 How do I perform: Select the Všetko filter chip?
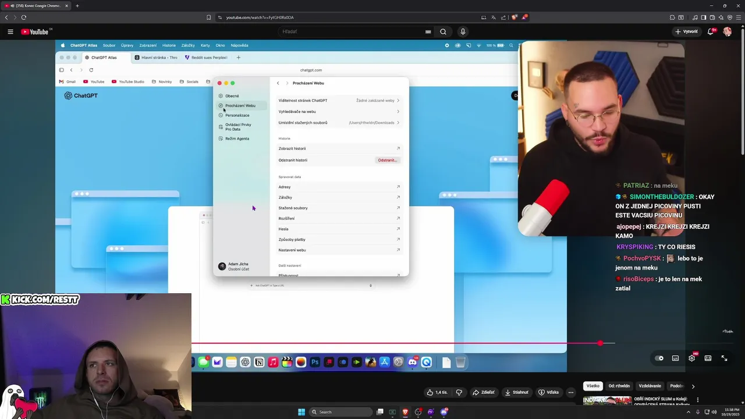593,386
